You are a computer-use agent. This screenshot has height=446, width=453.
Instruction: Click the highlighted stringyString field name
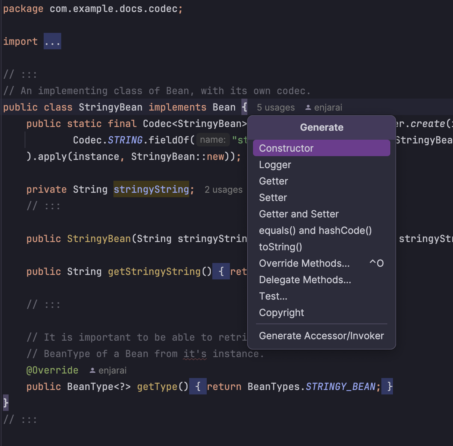click(x=151, y=189)
